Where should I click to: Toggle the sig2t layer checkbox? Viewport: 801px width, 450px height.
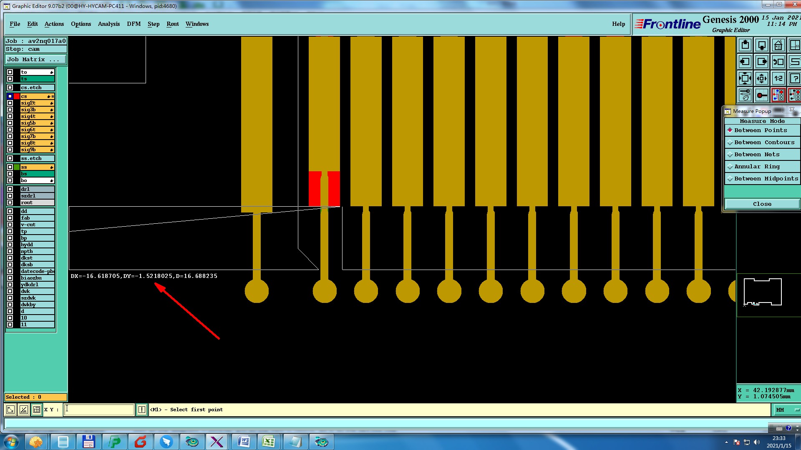(10, 103)
